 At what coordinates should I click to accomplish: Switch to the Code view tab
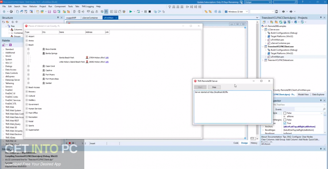click(x=236, y=143)
